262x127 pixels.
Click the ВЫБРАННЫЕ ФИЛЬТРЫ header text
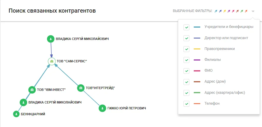[x=193, y=11]
